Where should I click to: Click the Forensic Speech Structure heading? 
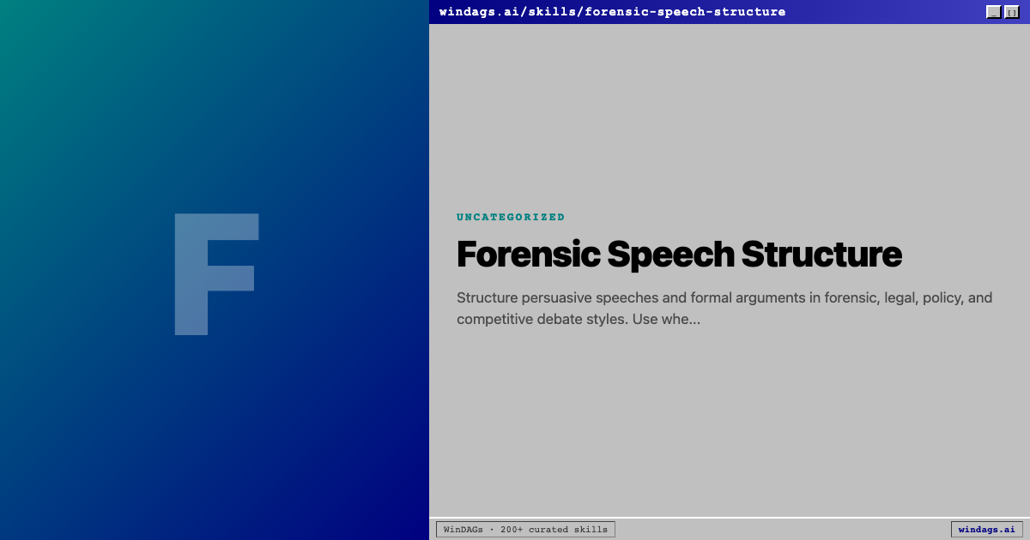[x=678, y=255]
